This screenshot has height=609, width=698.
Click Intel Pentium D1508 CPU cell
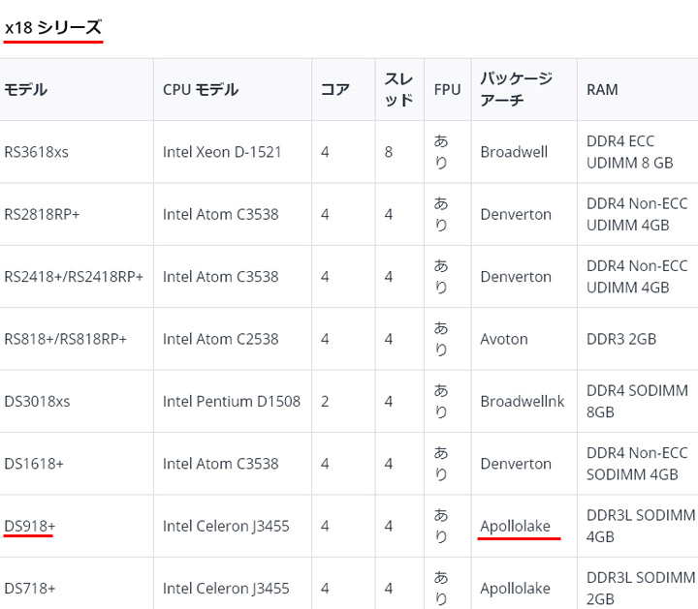[232, 401]
